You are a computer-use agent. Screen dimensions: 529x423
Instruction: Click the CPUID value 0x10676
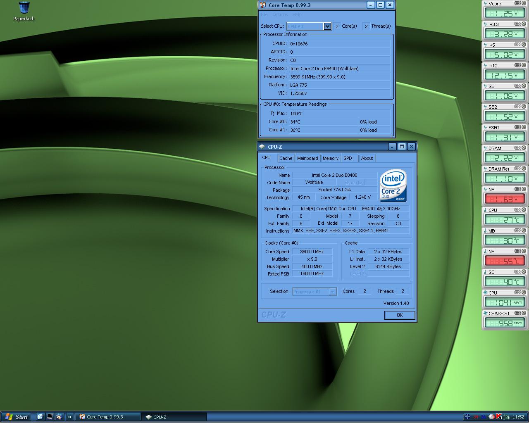point(339,44)
